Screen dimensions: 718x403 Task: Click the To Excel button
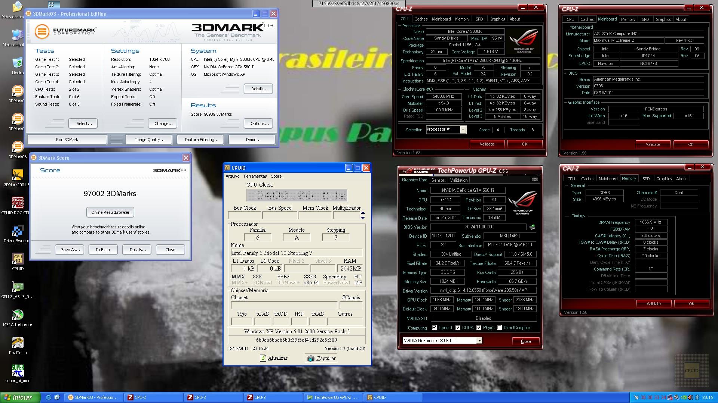(103, 250)
